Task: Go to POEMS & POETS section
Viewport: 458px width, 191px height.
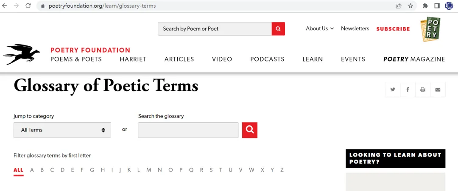Action: click(76, 59)
